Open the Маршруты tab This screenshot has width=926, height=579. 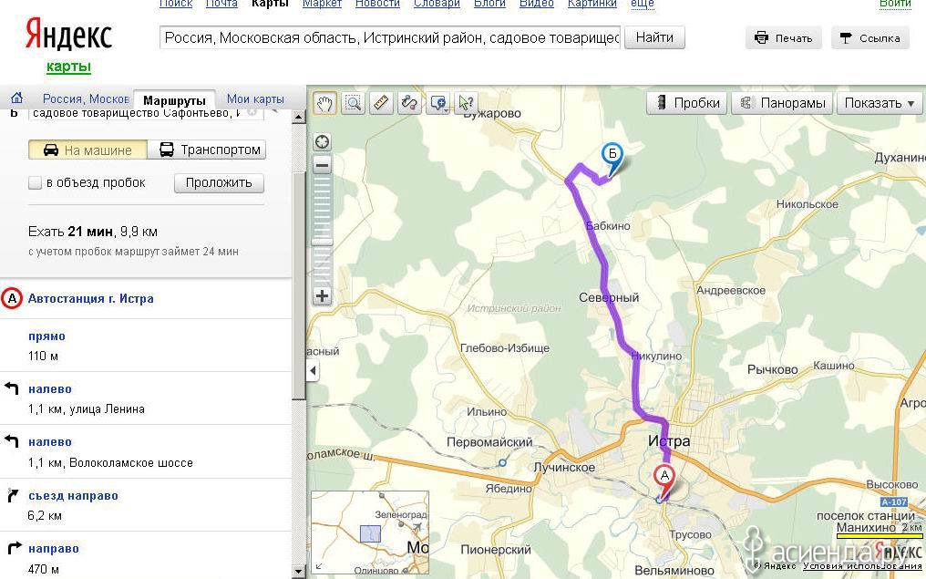pyautogui.click(x=174, y=100)
